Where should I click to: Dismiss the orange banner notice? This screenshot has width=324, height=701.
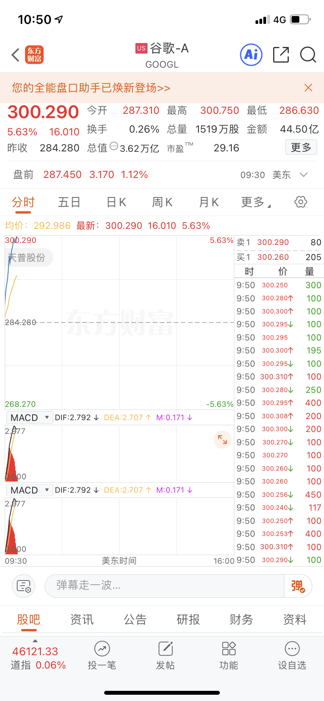(308, 88)
